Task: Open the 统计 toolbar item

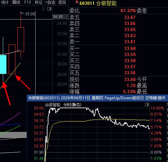Action: 4,2
